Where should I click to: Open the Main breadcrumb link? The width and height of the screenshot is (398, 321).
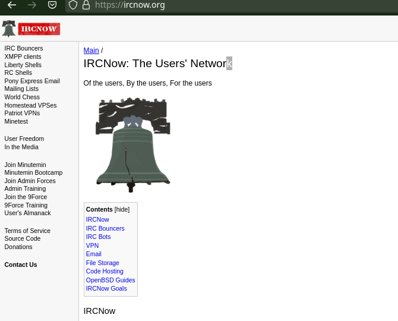91,51
